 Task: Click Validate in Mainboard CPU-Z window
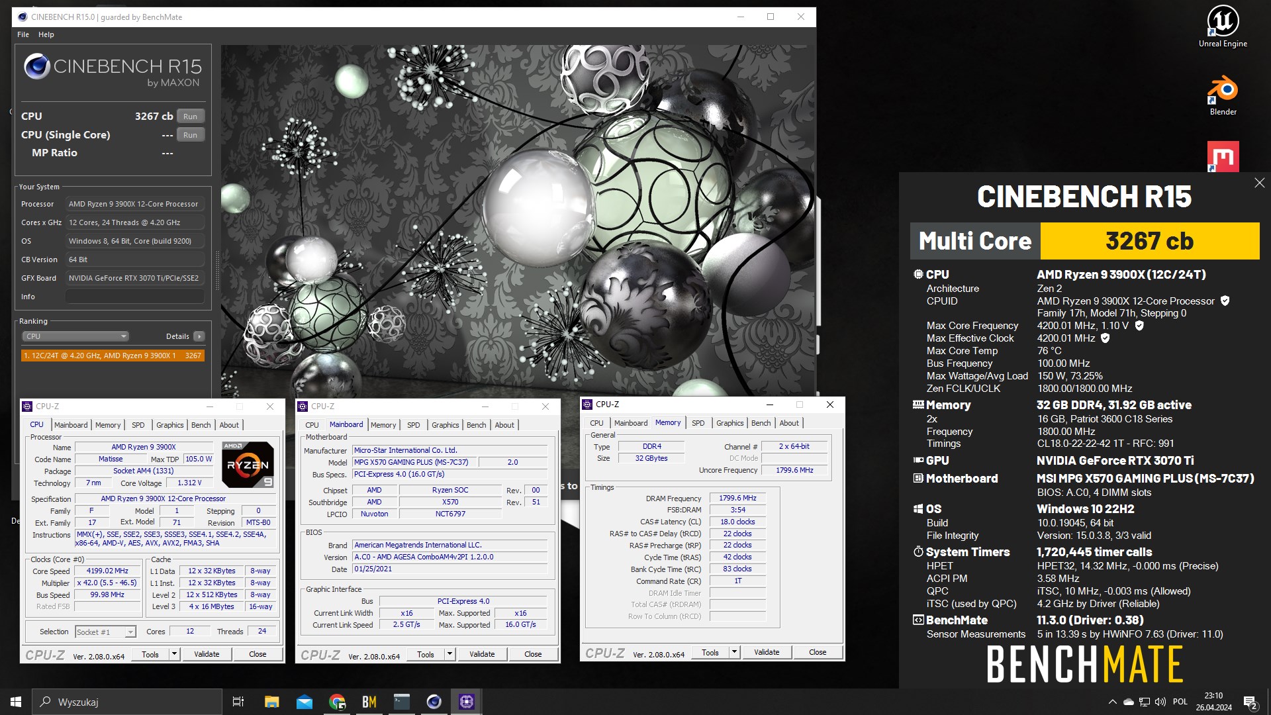[482, 654]
